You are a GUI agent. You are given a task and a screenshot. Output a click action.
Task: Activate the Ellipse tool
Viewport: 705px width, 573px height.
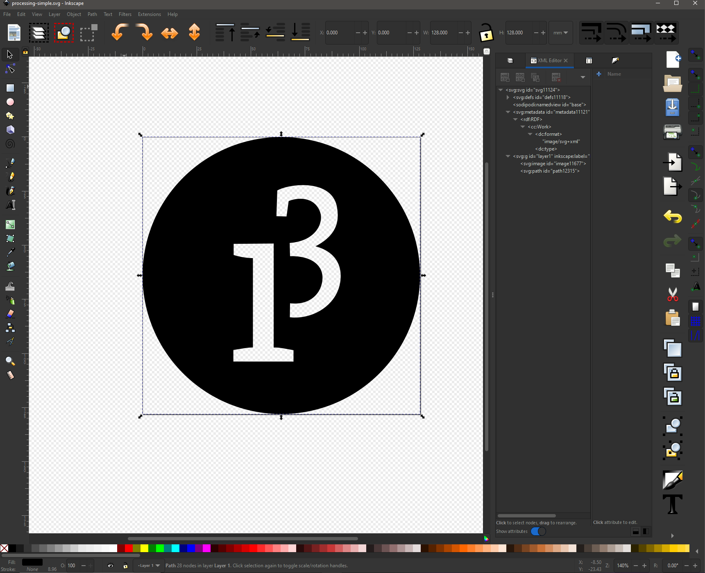pyautogui.click(x=10, y=102)
